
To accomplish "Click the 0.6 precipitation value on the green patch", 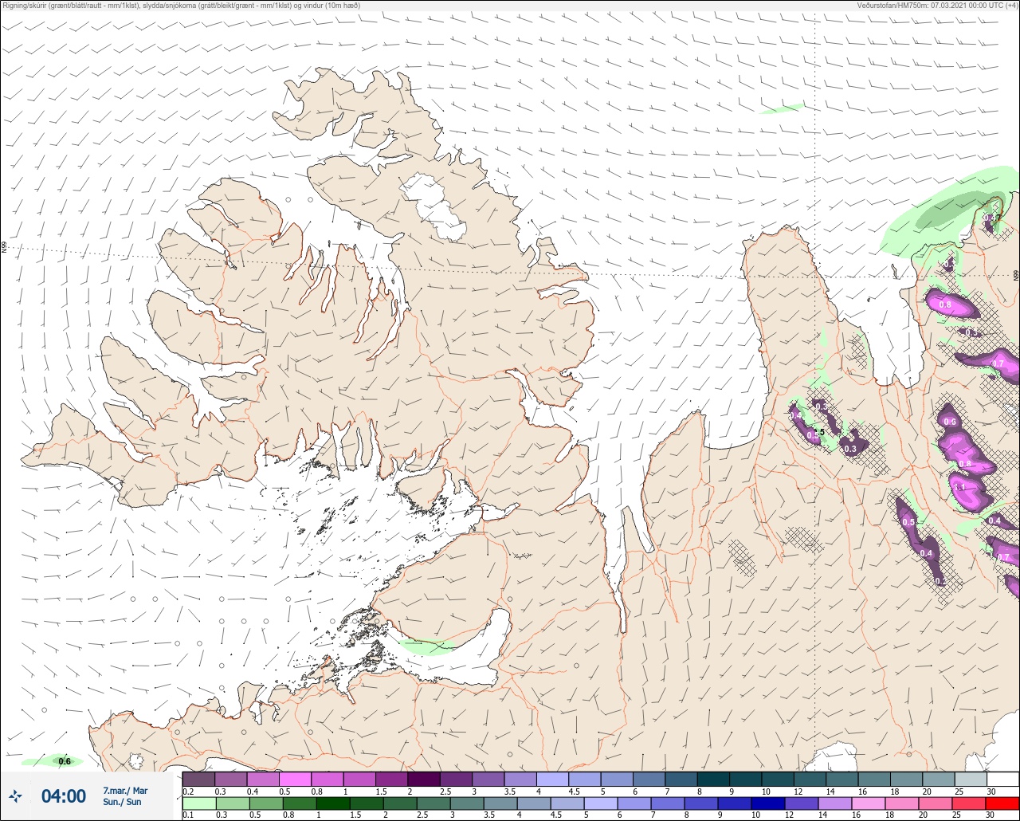I will (x=65, y=761).
